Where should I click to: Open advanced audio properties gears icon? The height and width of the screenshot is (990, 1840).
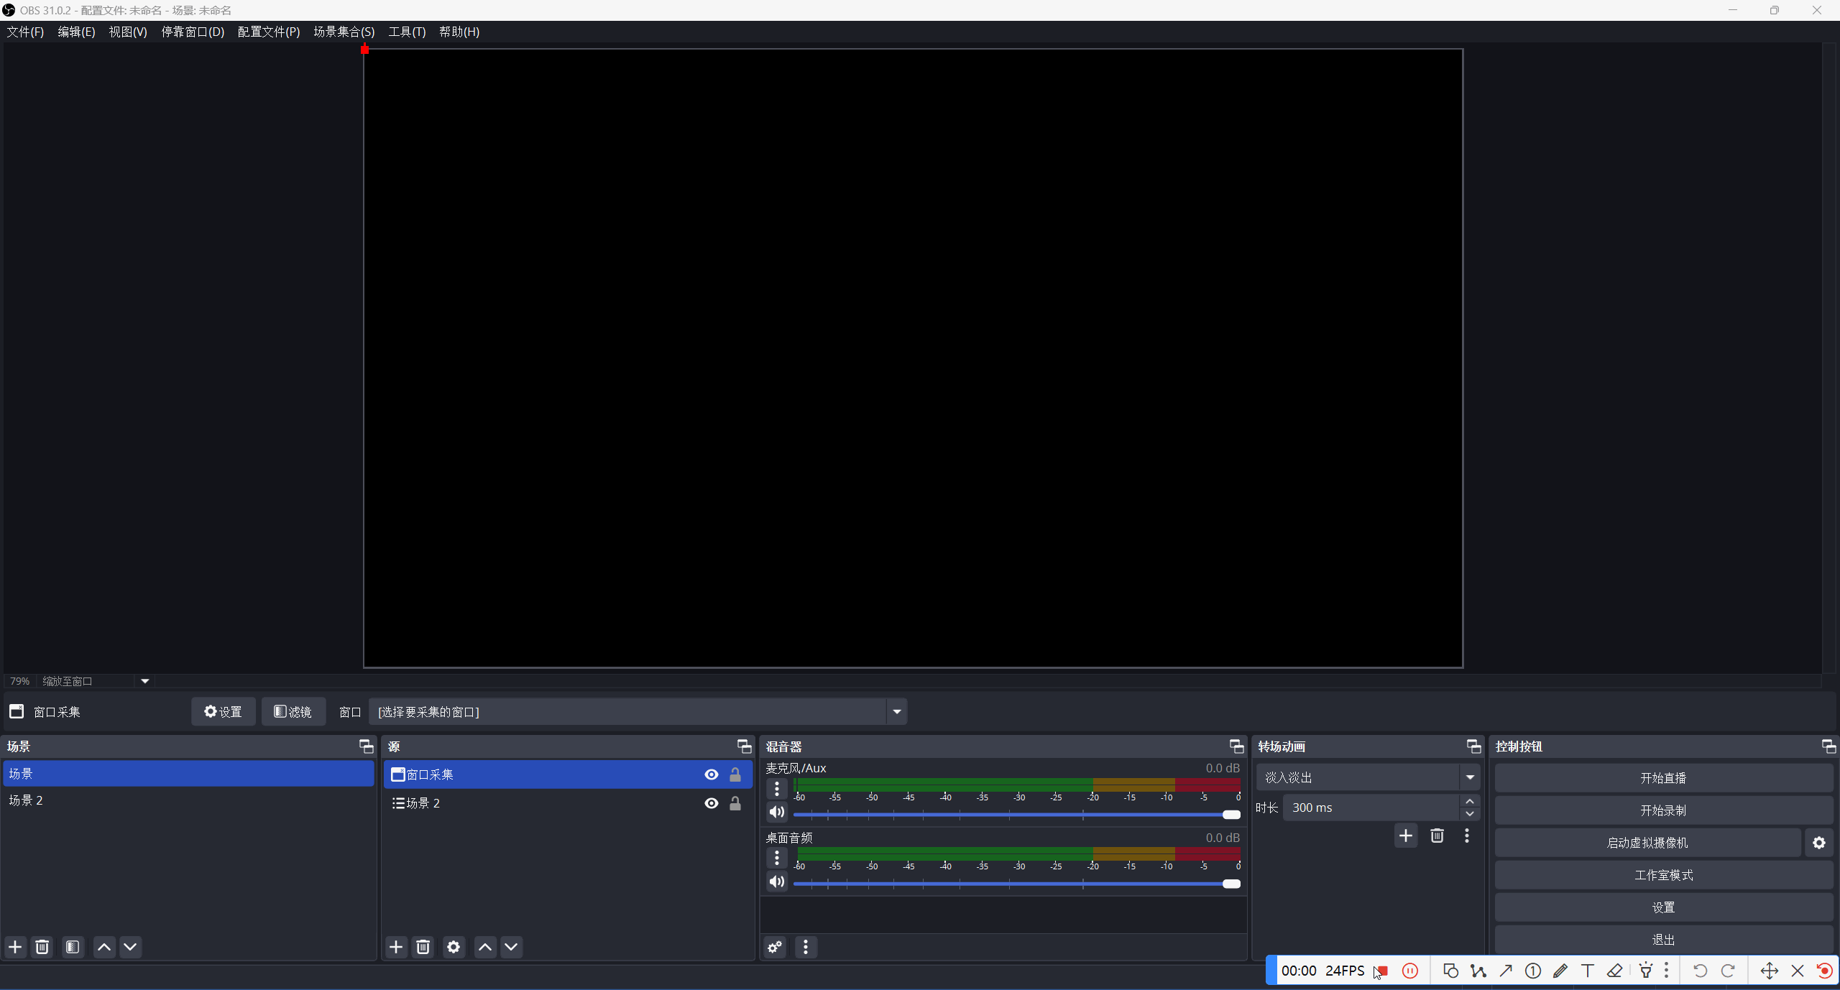[775, 947]
